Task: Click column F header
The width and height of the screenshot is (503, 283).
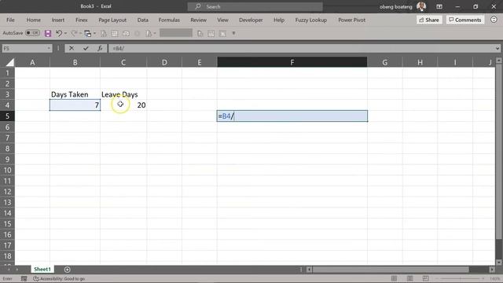Action: [292, 62]
